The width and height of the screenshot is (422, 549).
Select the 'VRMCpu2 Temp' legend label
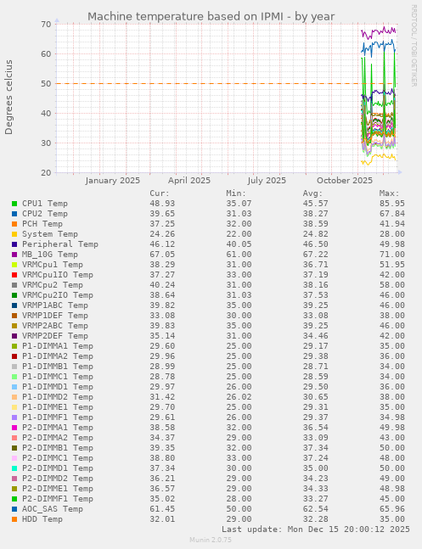[53, 284]
